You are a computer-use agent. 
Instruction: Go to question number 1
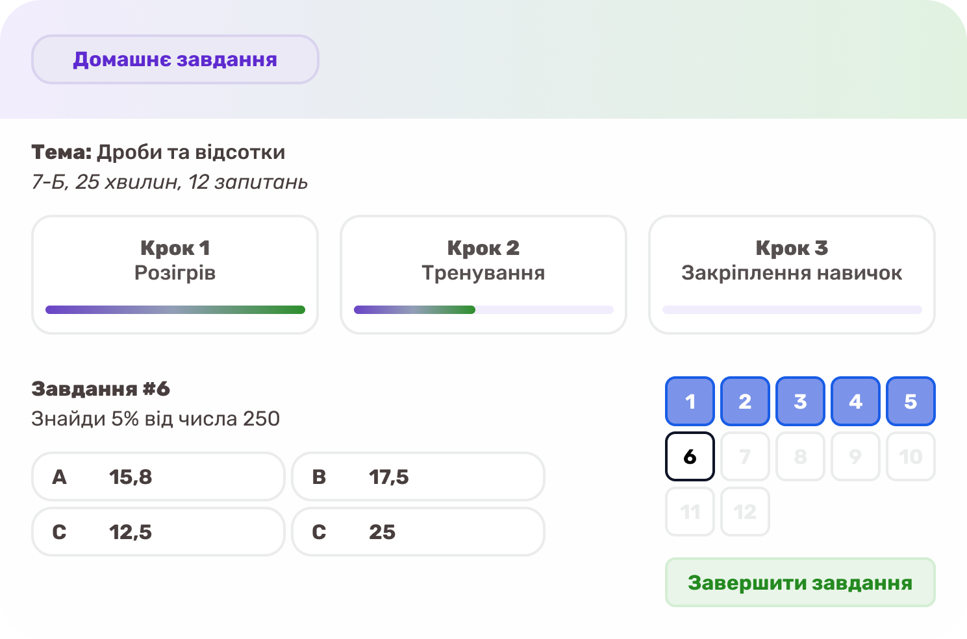690,402
